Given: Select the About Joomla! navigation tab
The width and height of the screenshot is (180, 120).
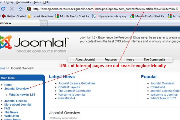Looking at the screenshot, I should pos(85,60).
